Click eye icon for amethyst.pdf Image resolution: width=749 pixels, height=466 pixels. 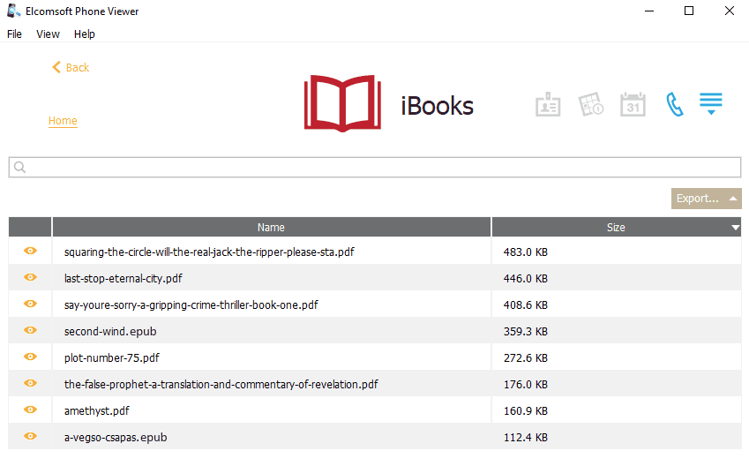click(x=31, y=410)
